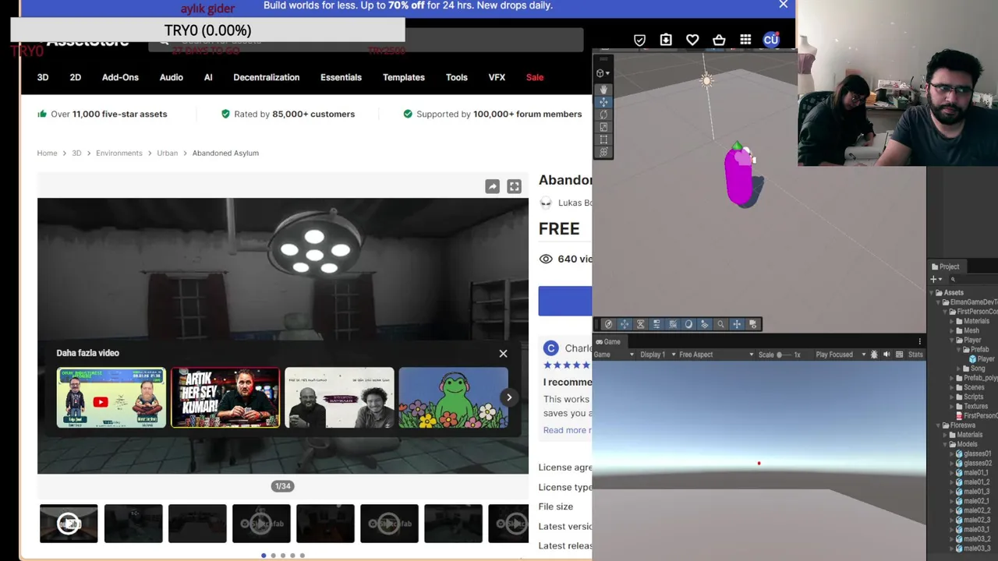Screen dimensions: 998x561
Task: Open the Free Aspect dropdown
Action: (716, 355)
